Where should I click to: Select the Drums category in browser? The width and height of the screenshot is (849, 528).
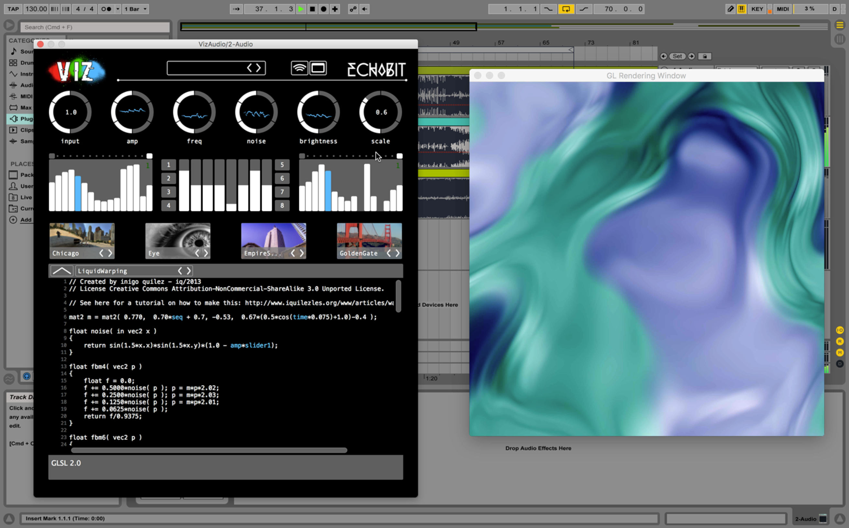click(x=21, y=63)
